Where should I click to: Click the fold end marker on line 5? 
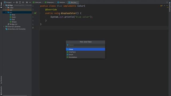point(40,21)
